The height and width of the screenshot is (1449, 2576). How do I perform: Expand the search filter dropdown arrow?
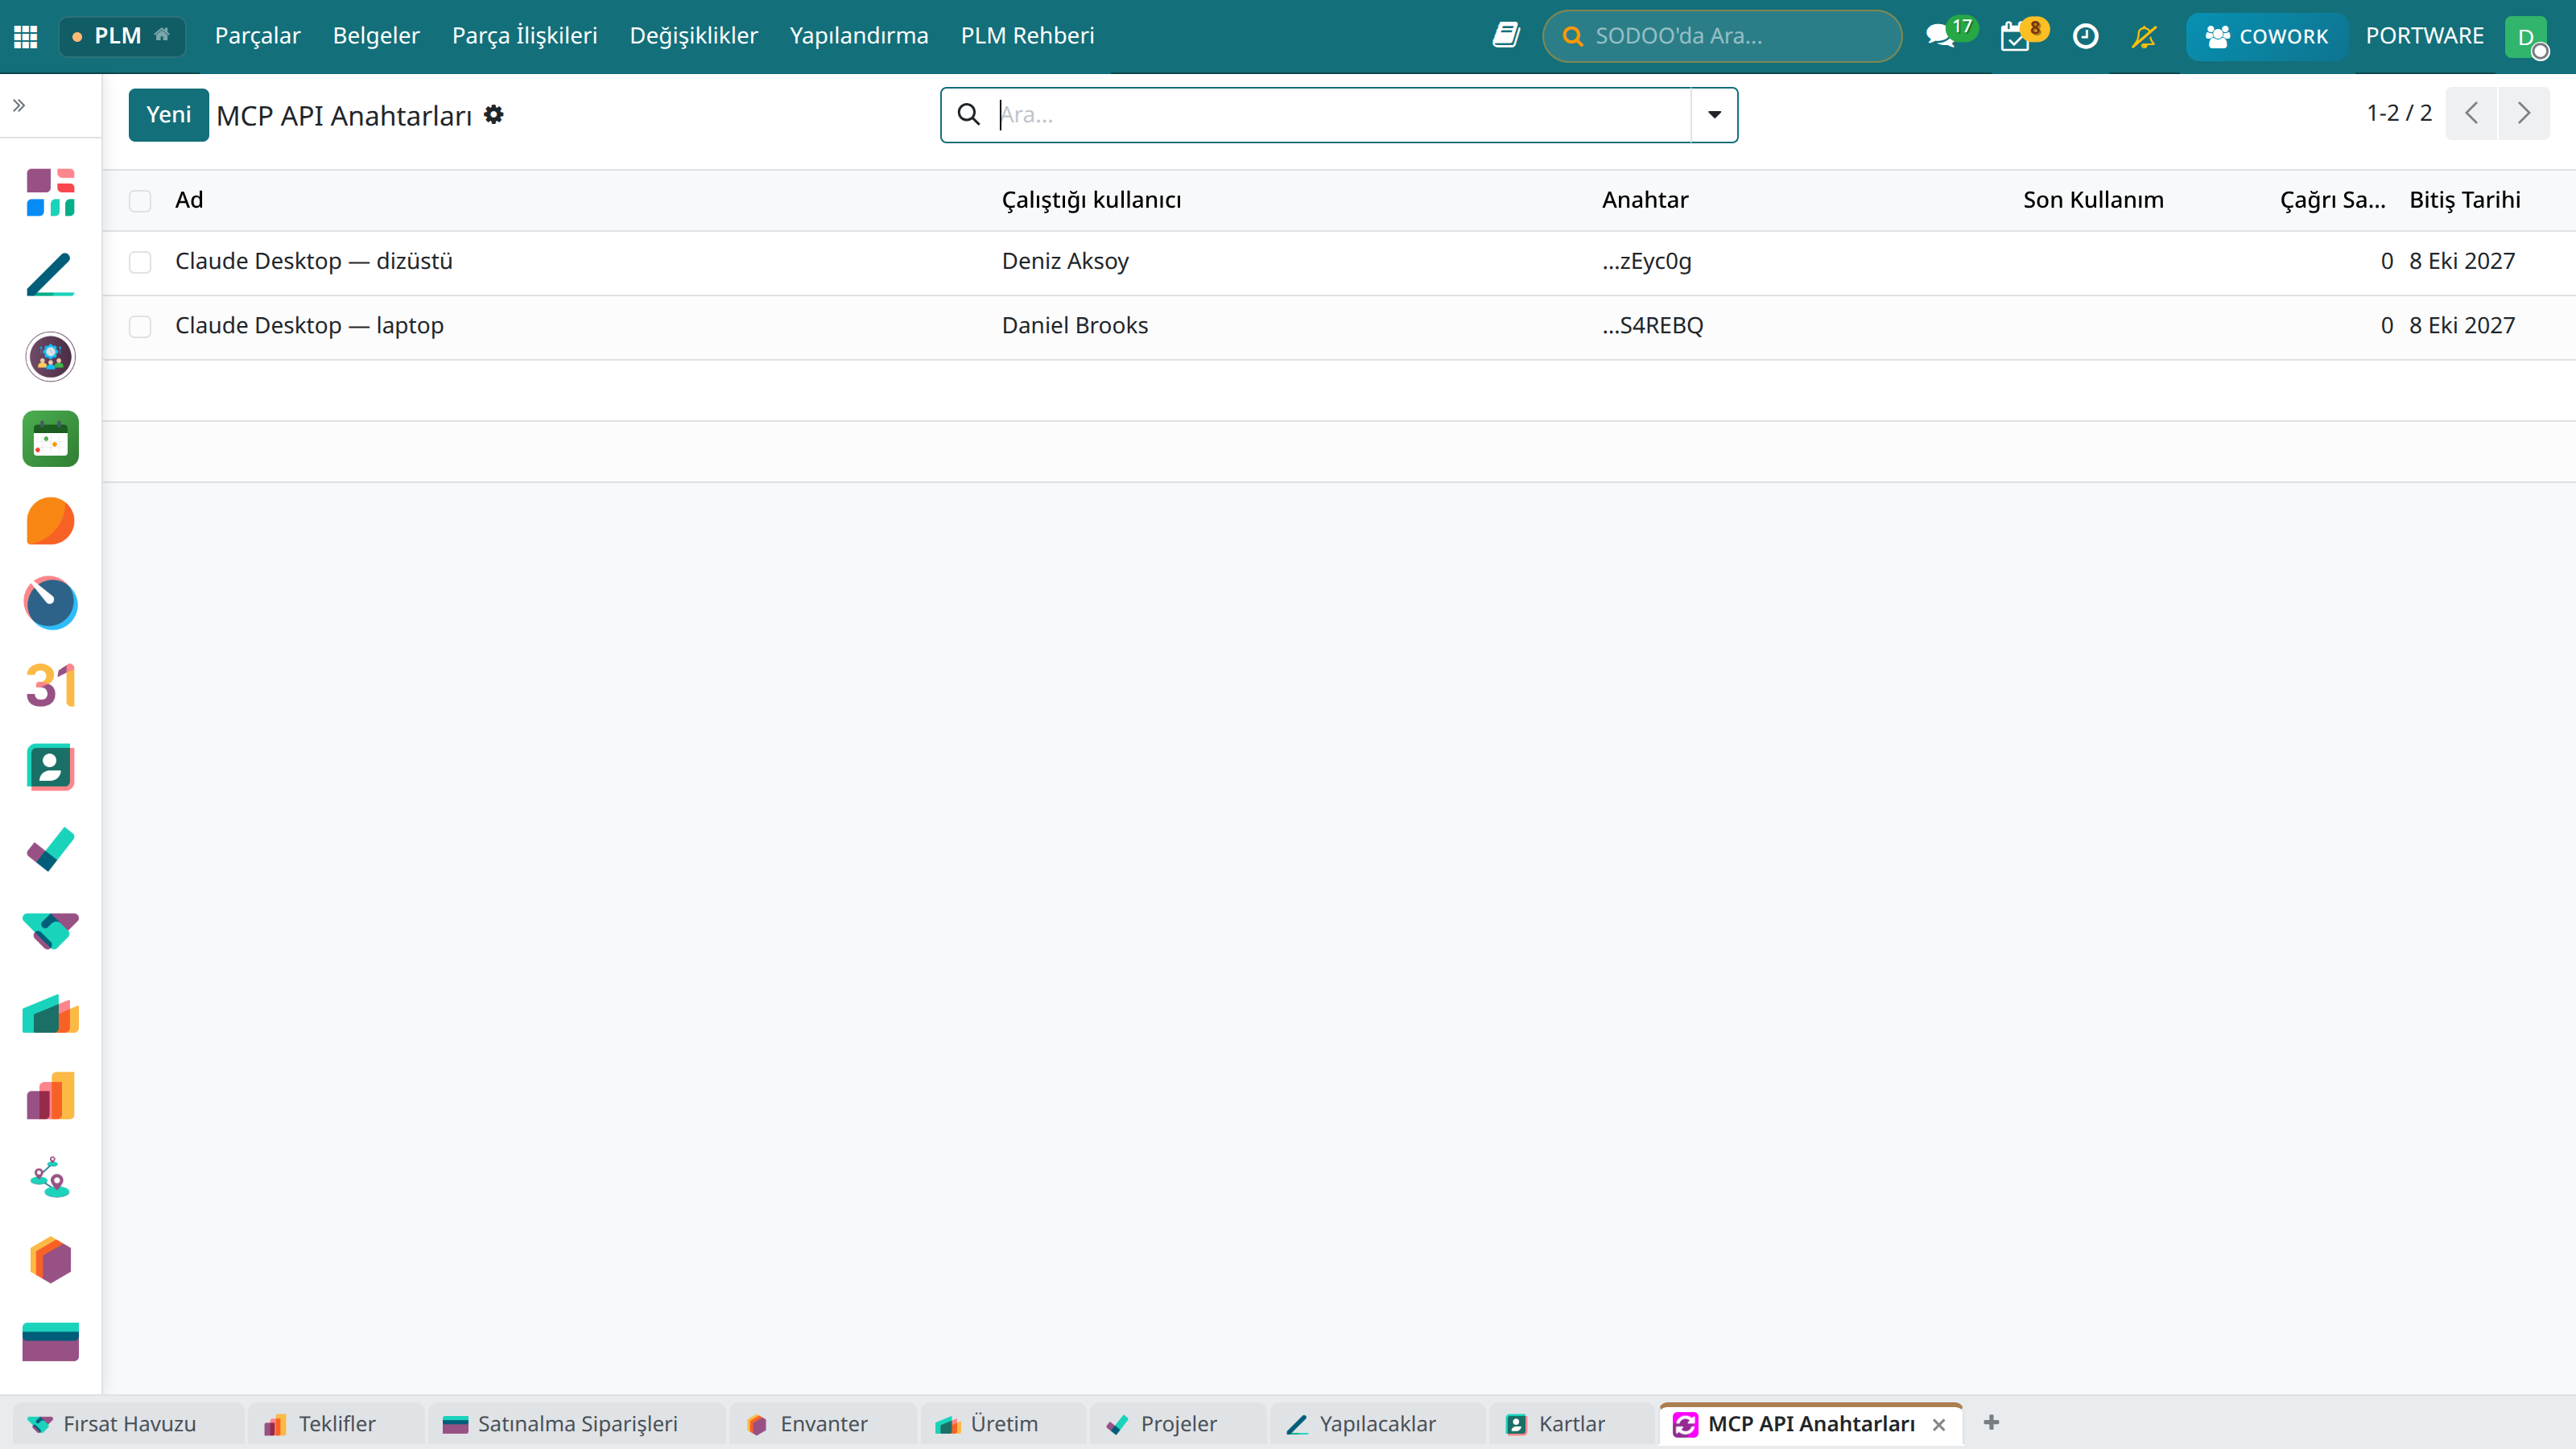tap(1714, 115)
